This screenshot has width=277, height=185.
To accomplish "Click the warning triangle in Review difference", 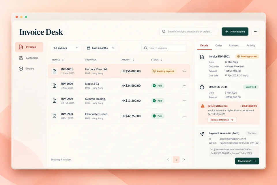I will coord(203,106).
